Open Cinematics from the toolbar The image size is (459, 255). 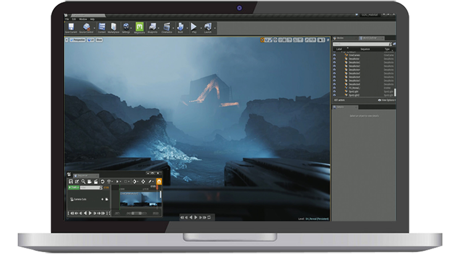[x=167, y=27]
